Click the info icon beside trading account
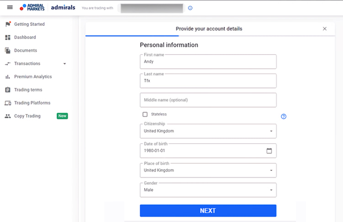343x222 pixels. pos(190,8)
